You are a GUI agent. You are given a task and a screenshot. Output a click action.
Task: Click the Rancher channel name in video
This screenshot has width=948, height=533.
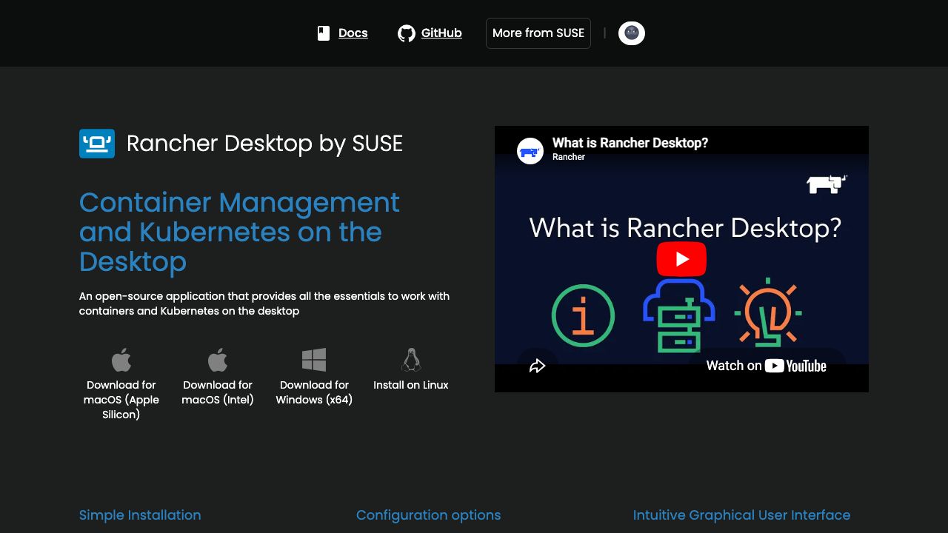point(569,157)
